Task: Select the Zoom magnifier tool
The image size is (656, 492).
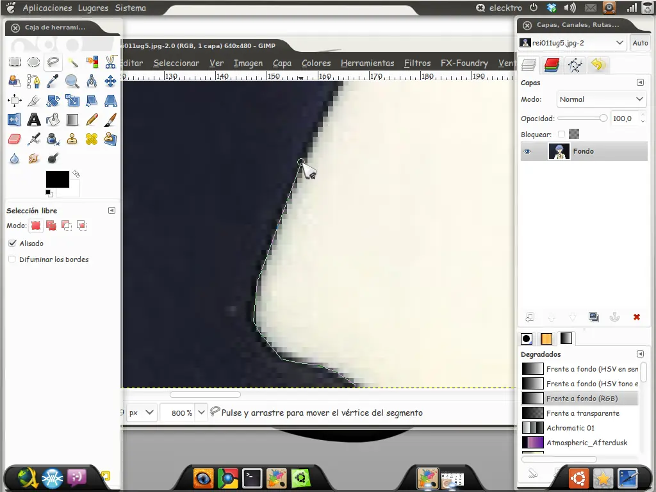Action: (x=72, y=81)
